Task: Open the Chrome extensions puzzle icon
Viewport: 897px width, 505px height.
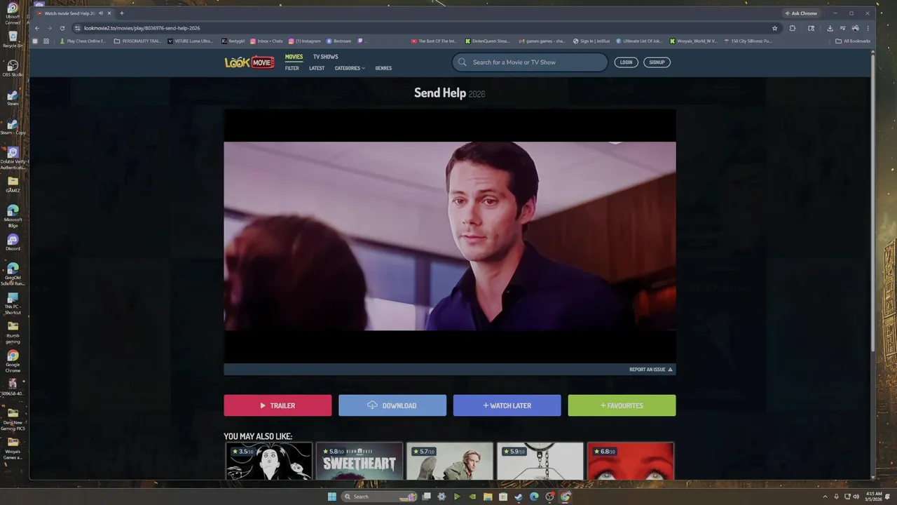Action: point(793,28)
